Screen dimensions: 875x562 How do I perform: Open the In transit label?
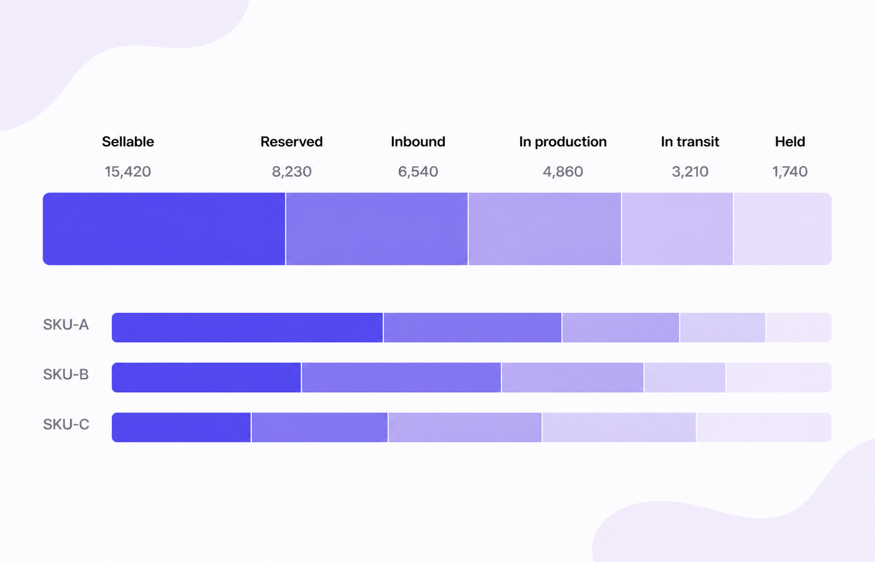coord(690,142)
